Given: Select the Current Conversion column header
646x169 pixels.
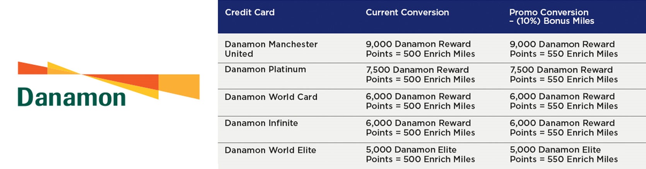Looking at the screenshot, I should [x=407, y=12].
